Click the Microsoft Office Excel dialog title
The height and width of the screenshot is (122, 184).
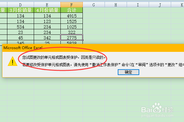23,48
